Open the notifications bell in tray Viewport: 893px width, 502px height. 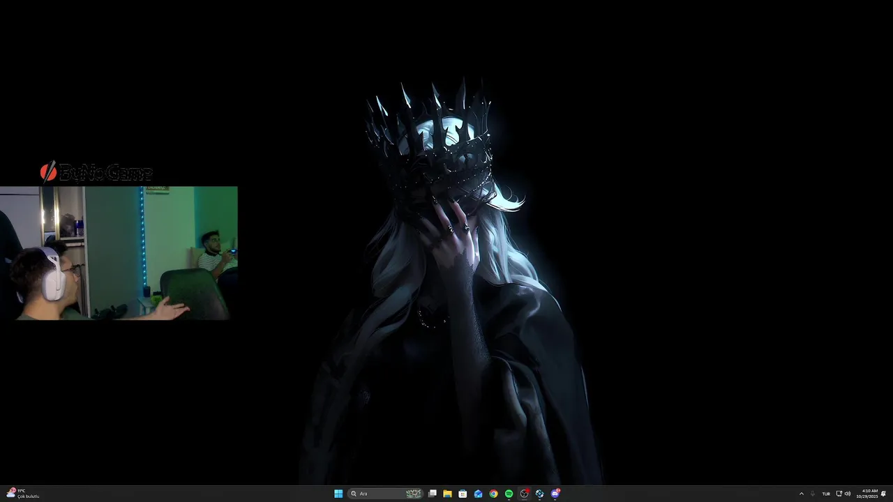(883, 494)
